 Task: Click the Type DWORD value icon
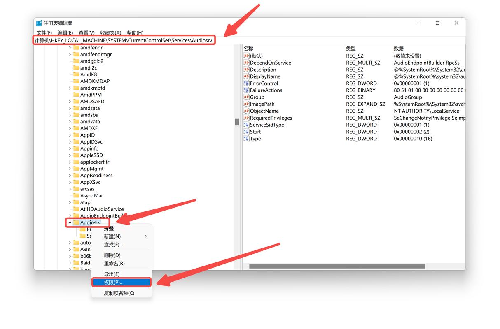[246, 139]
